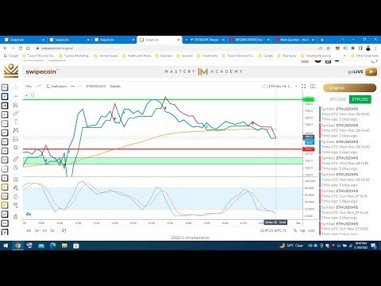Screen dimensions: 381x286
Task: Reload the page in browser
Action: tap(21, 48)
